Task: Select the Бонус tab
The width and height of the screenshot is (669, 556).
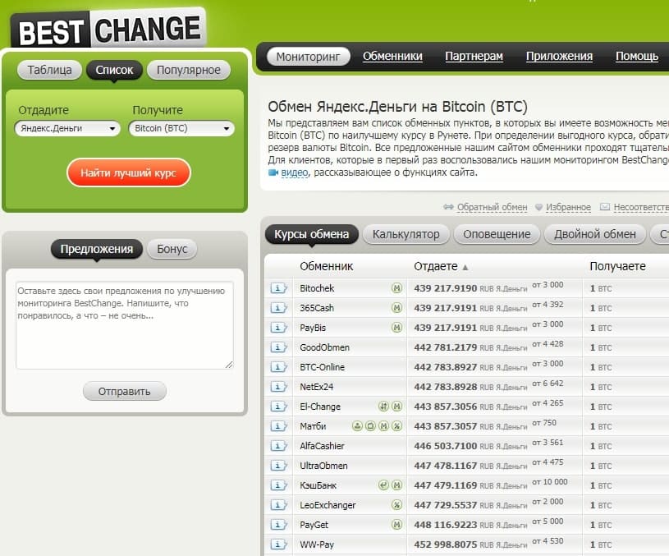Action: (x=172, y=249)
